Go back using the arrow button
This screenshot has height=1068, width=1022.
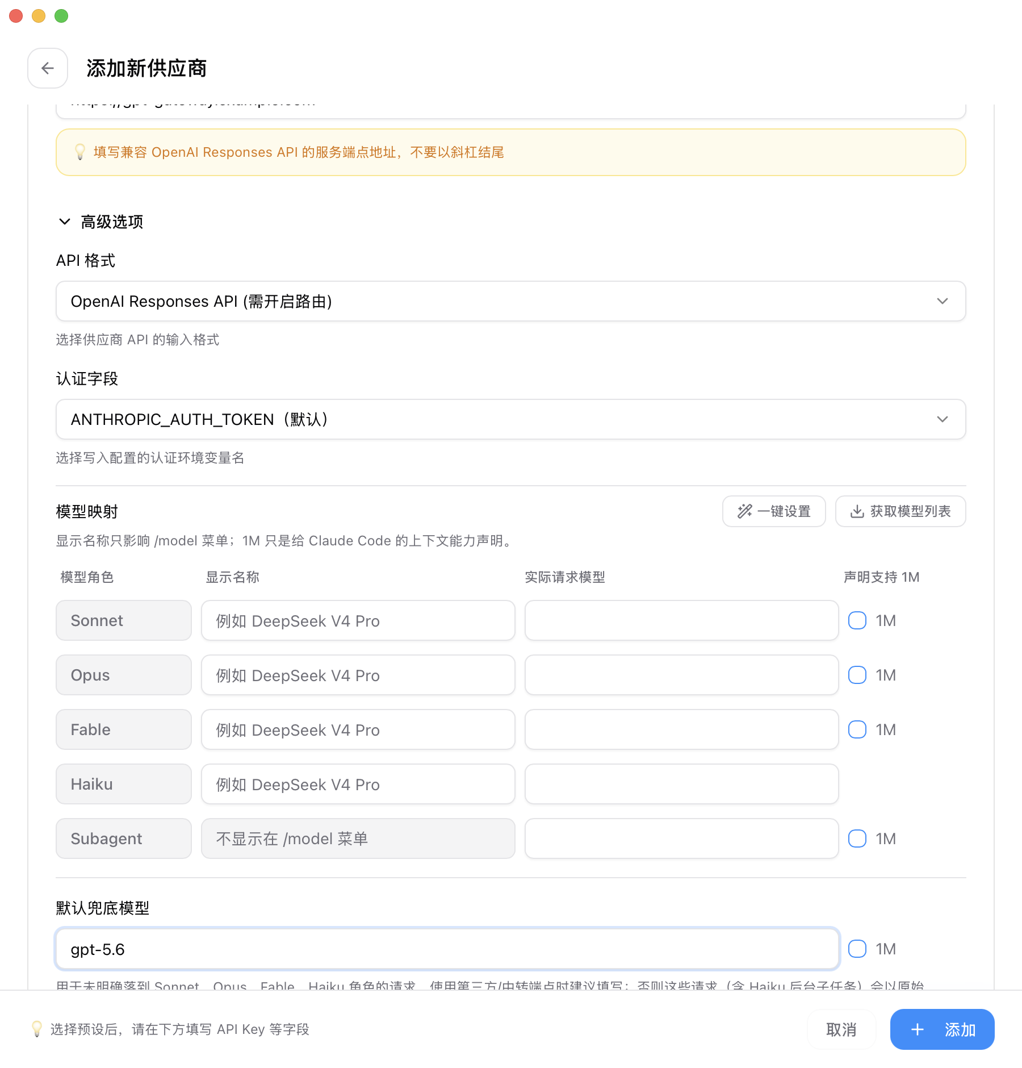click(x=48, y=68)
